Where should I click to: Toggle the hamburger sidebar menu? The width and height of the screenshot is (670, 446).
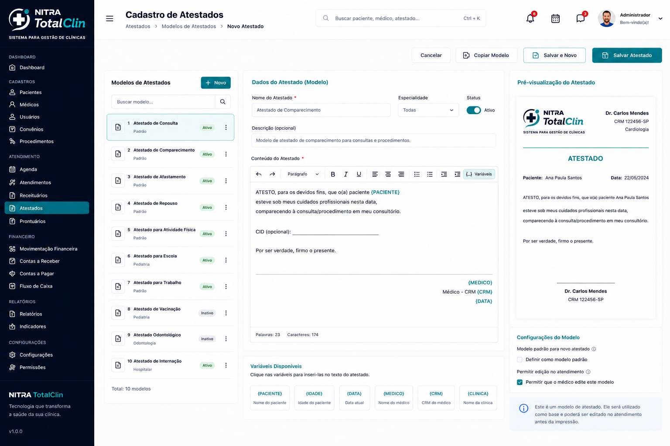point(109,18)
